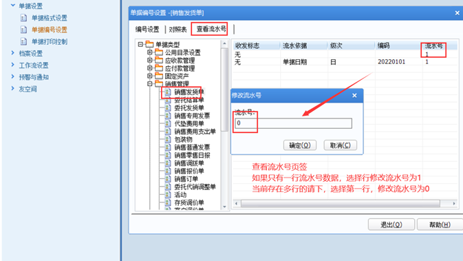Click the 公用目录设置 folder icon
463x261 pixels.
pyautogui.click(x=159, y=52)
